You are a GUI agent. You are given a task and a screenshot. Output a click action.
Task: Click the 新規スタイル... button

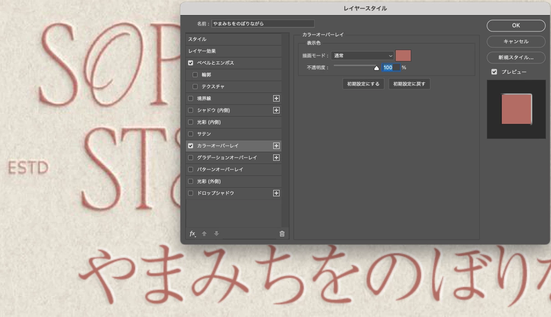pyautogui.click(x=516, y=57)
